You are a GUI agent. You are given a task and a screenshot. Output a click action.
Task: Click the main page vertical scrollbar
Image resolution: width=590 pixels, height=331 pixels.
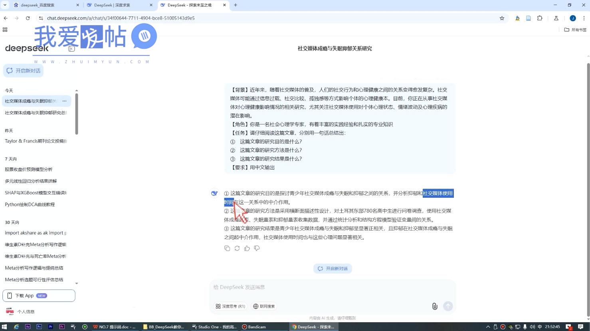tap(588, 189)
